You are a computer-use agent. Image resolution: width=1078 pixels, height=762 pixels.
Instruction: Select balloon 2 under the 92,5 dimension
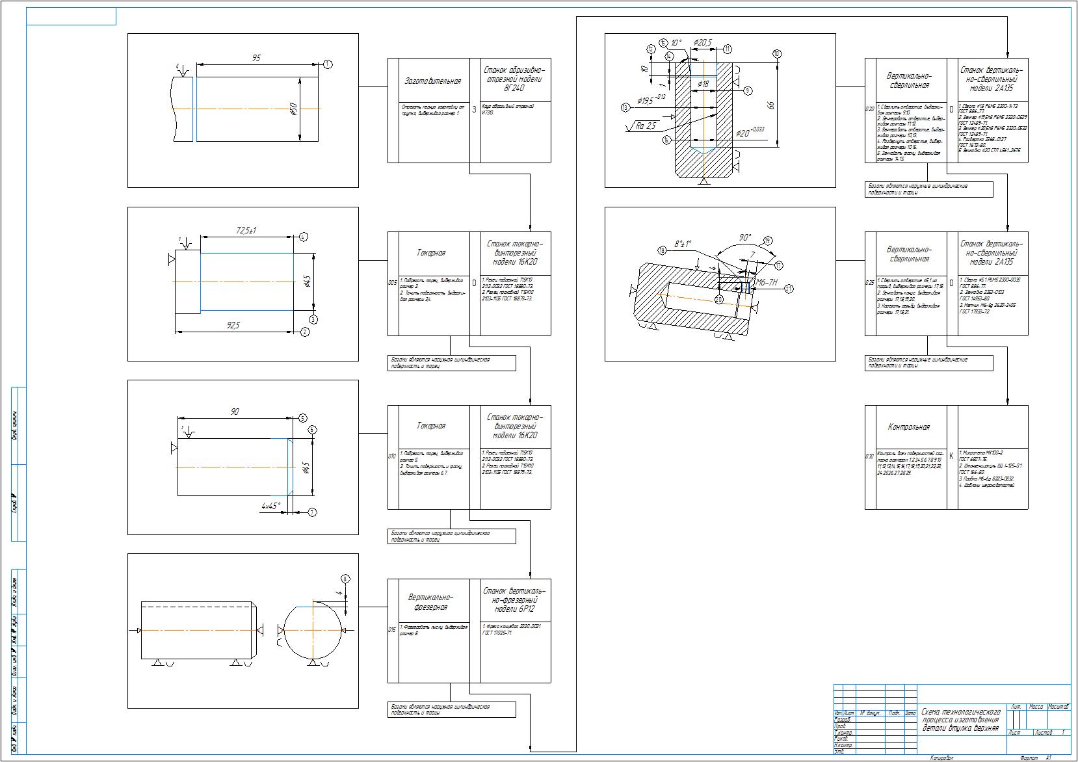(305, 332)
